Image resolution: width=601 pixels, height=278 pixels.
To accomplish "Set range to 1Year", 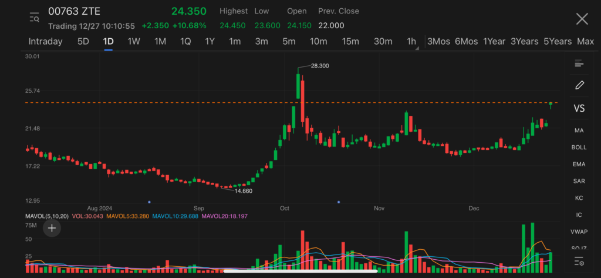I will (494, 42).
